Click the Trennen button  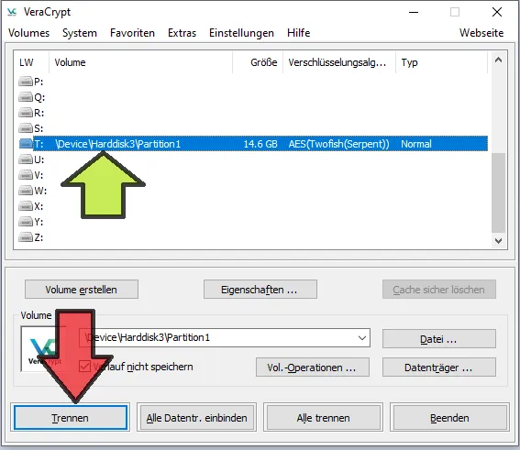71,418
